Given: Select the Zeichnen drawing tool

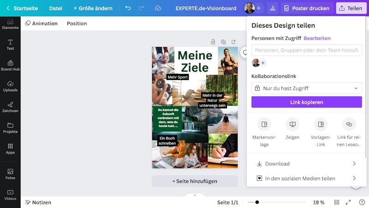Looking at the screenshot, I should coord(10,107).
